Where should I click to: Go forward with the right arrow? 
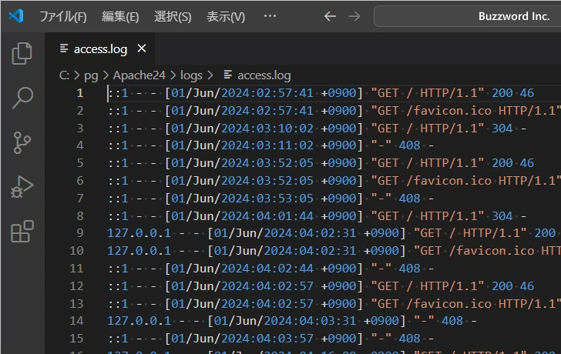pos(354,16)
